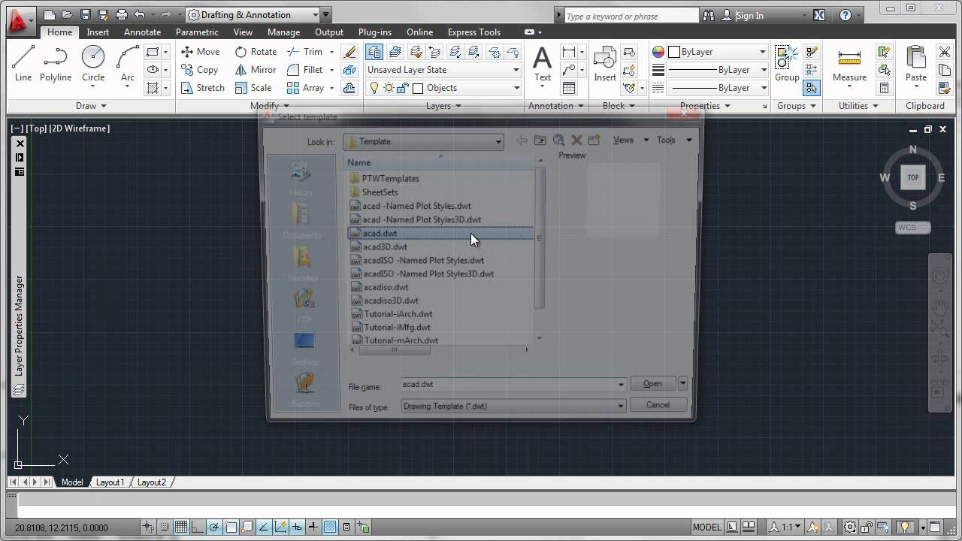962x541 pixels.
Task: Click the Plot printer icon
Action: click(122, 15)
